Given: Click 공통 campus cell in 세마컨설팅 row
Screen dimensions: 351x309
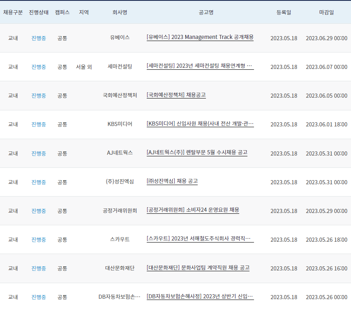Looking at the screenshot, I should coord(62,67).
